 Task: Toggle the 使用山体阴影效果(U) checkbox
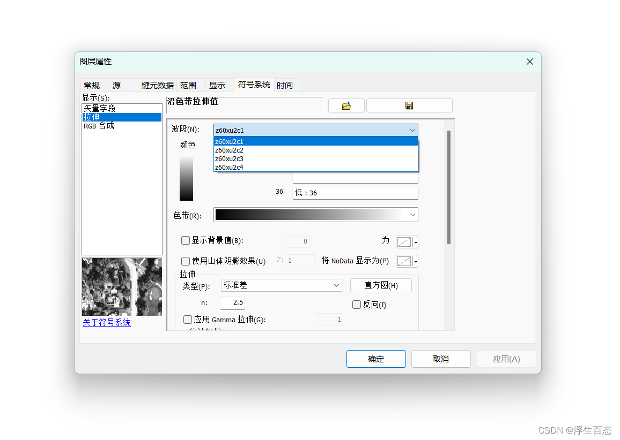pos(186,261)
